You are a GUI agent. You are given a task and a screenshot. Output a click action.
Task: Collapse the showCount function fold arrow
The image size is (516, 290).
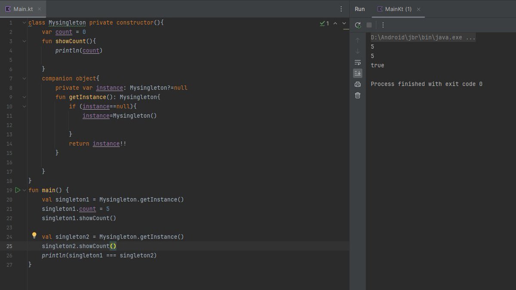pyautogui.click(x=25, y=41)
